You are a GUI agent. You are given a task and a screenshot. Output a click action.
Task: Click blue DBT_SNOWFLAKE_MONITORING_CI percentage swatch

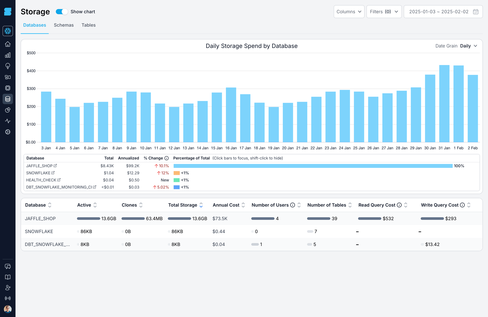click(176, 187)
